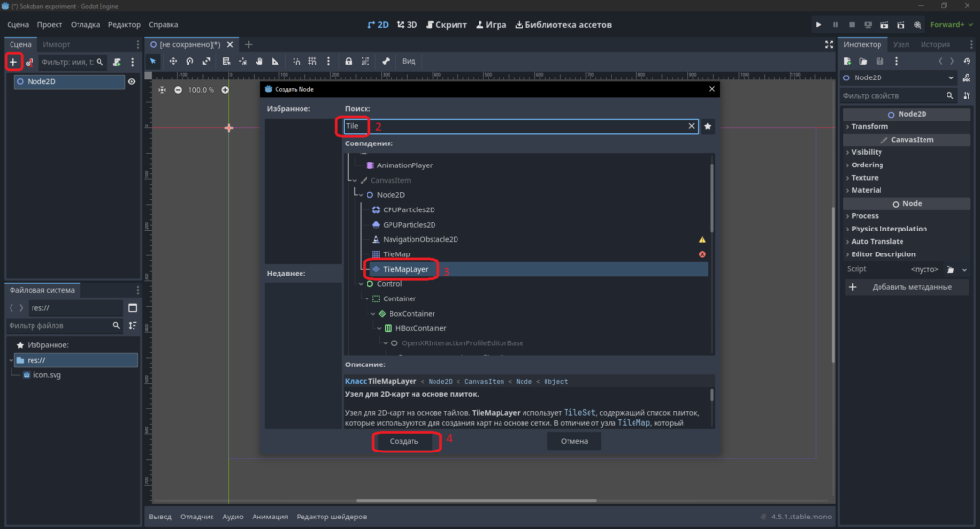The height and width of the screenshot is (529, 980).
Task: Open the Импорт dock tab
Action: 56,44
